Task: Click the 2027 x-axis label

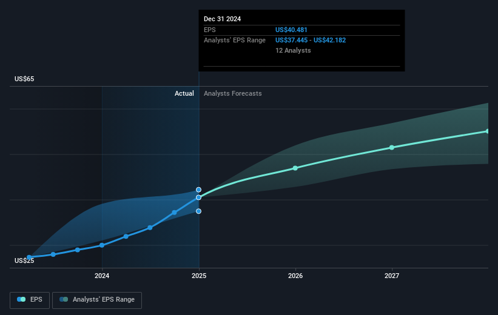Action: coord(392,276)
